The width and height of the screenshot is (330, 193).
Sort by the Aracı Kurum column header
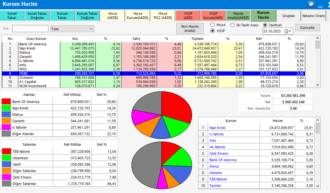[36, 39]
